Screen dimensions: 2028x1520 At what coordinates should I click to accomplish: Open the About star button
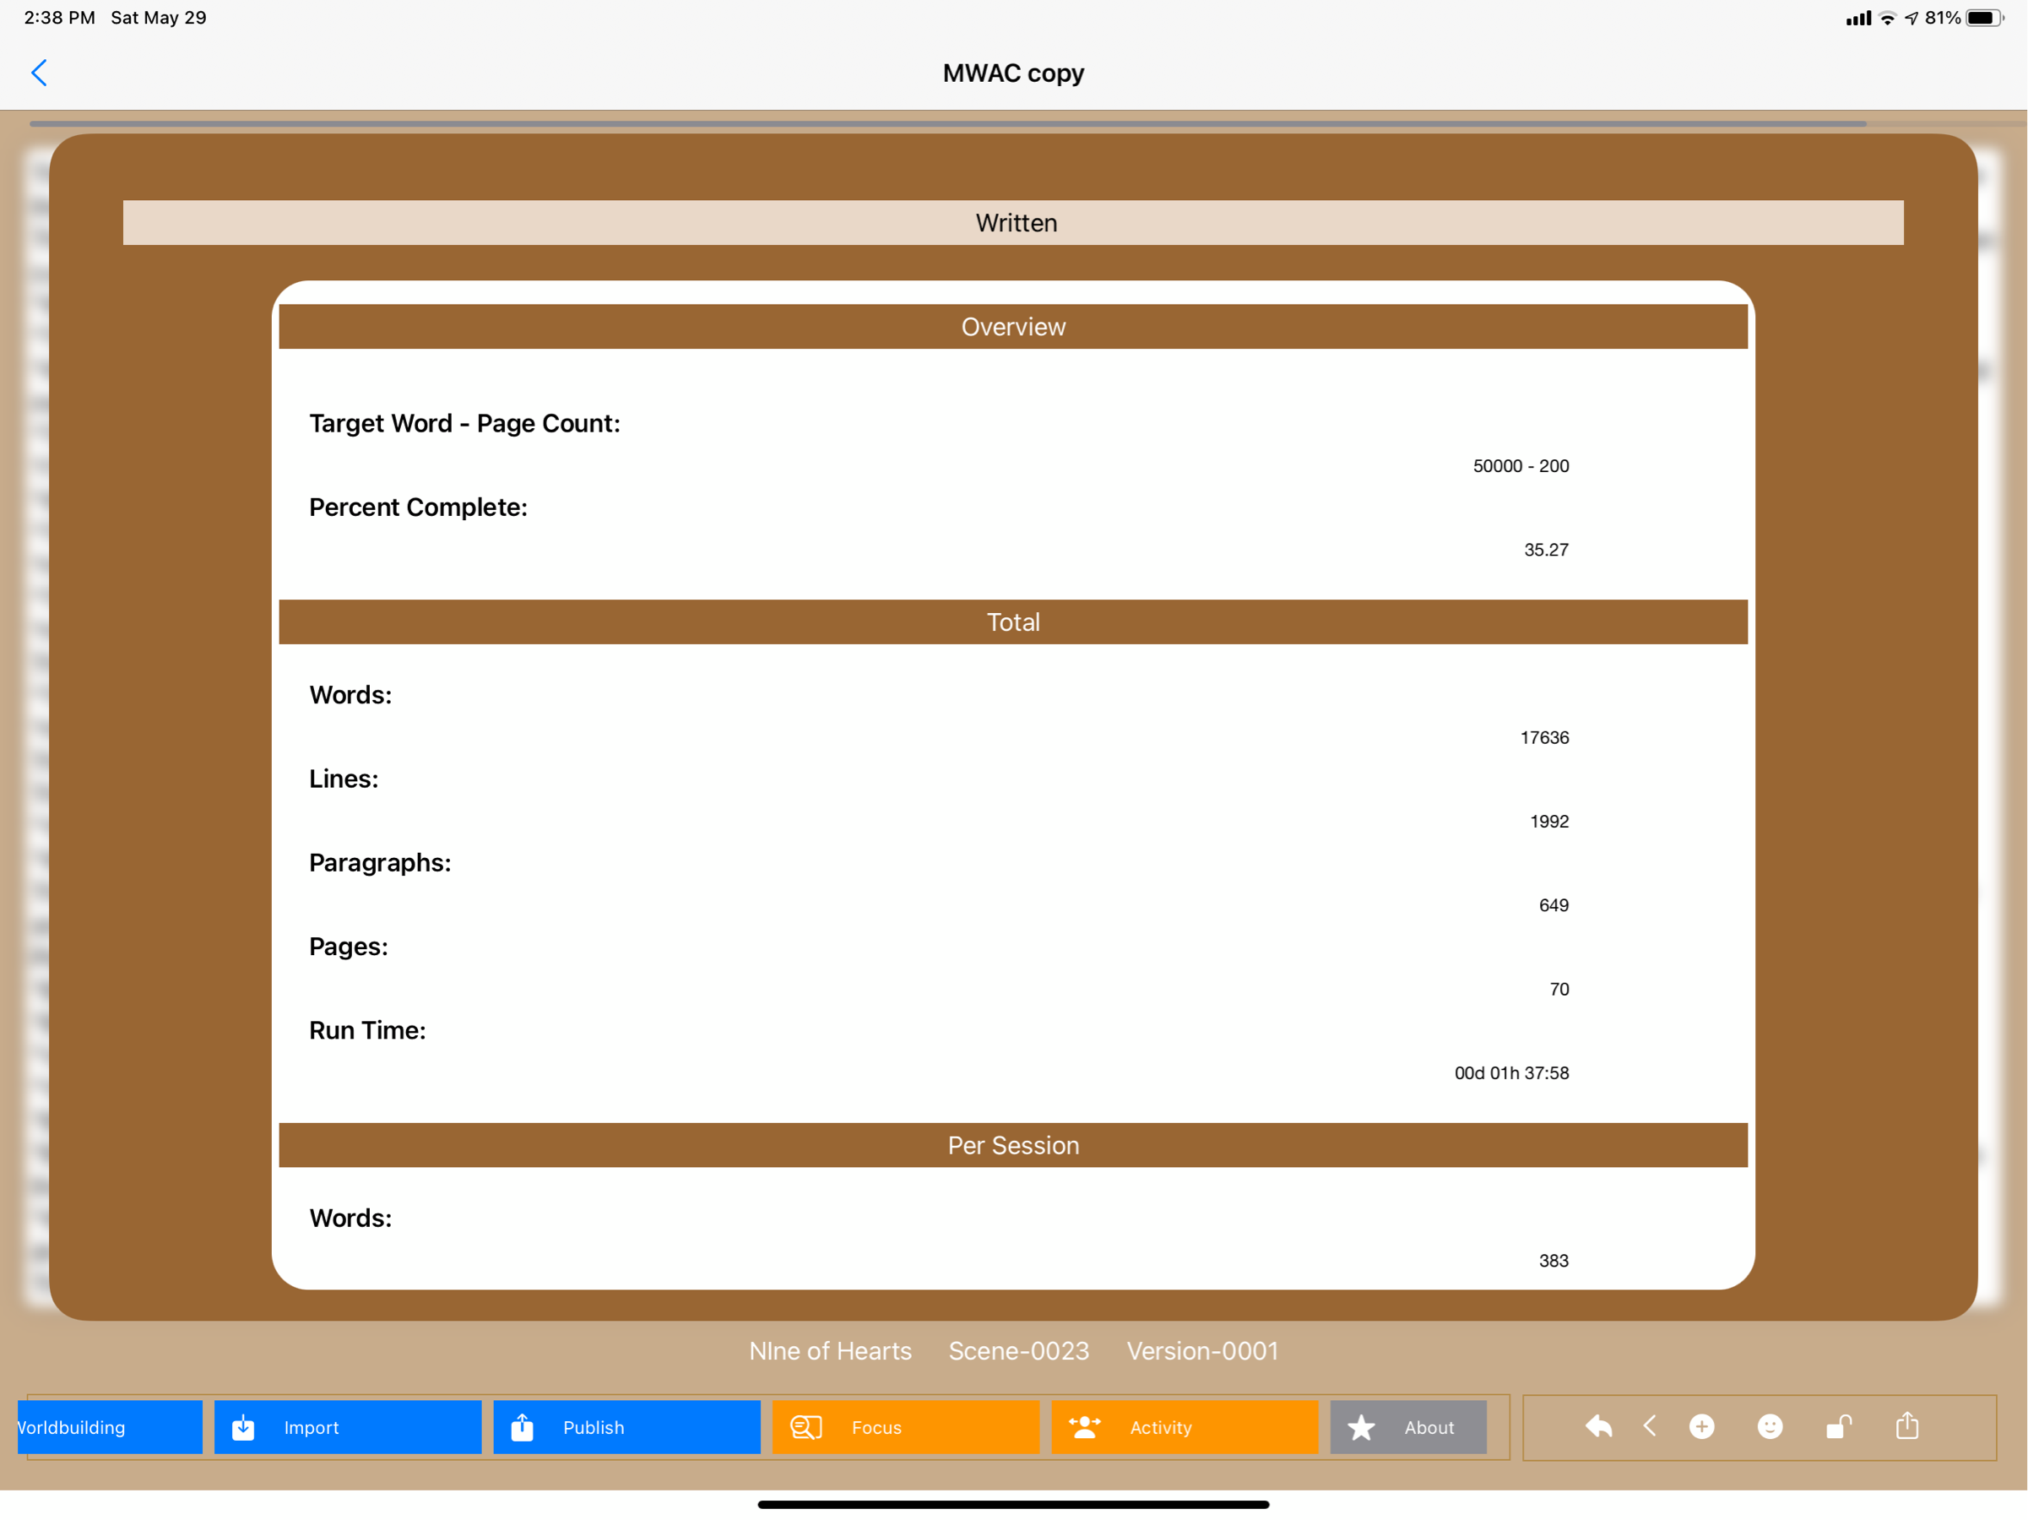point(1407,1426)
